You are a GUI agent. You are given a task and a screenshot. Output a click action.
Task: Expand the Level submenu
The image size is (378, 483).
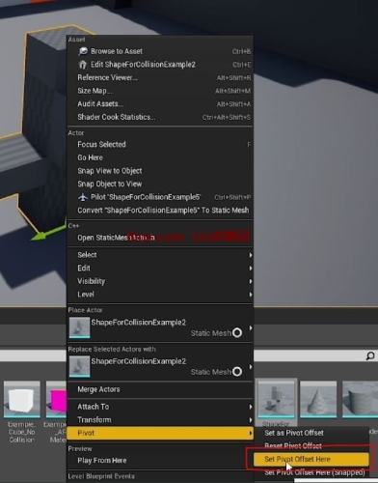[160, 295]
